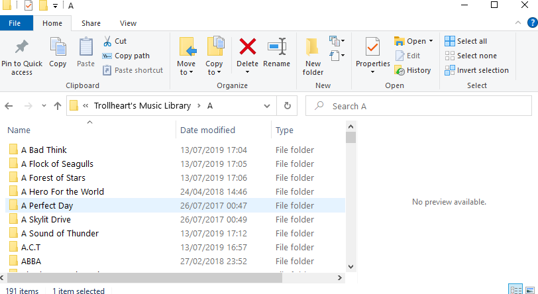
Task: Click the 27/02/2018 23:52 date cell
Action: pos(213,261)
